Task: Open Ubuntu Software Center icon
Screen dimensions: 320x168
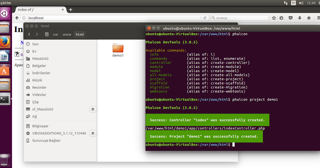Action: pyautogui.click(x=5, y=70)
